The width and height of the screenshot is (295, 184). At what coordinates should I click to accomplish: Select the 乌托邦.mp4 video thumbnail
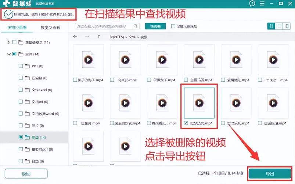[125, 60]
